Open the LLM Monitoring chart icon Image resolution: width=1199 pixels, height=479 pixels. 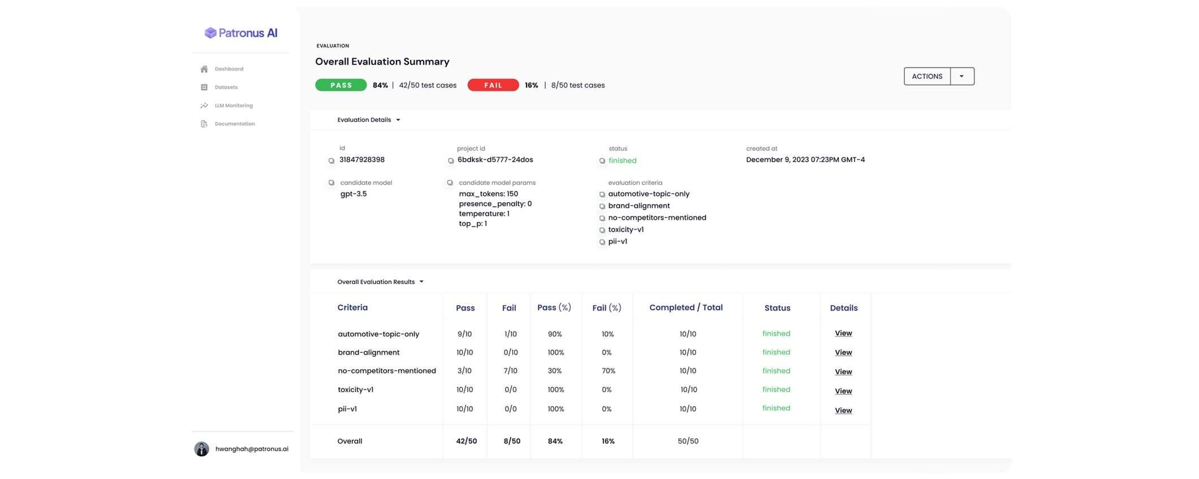click(x=204, y=106)
